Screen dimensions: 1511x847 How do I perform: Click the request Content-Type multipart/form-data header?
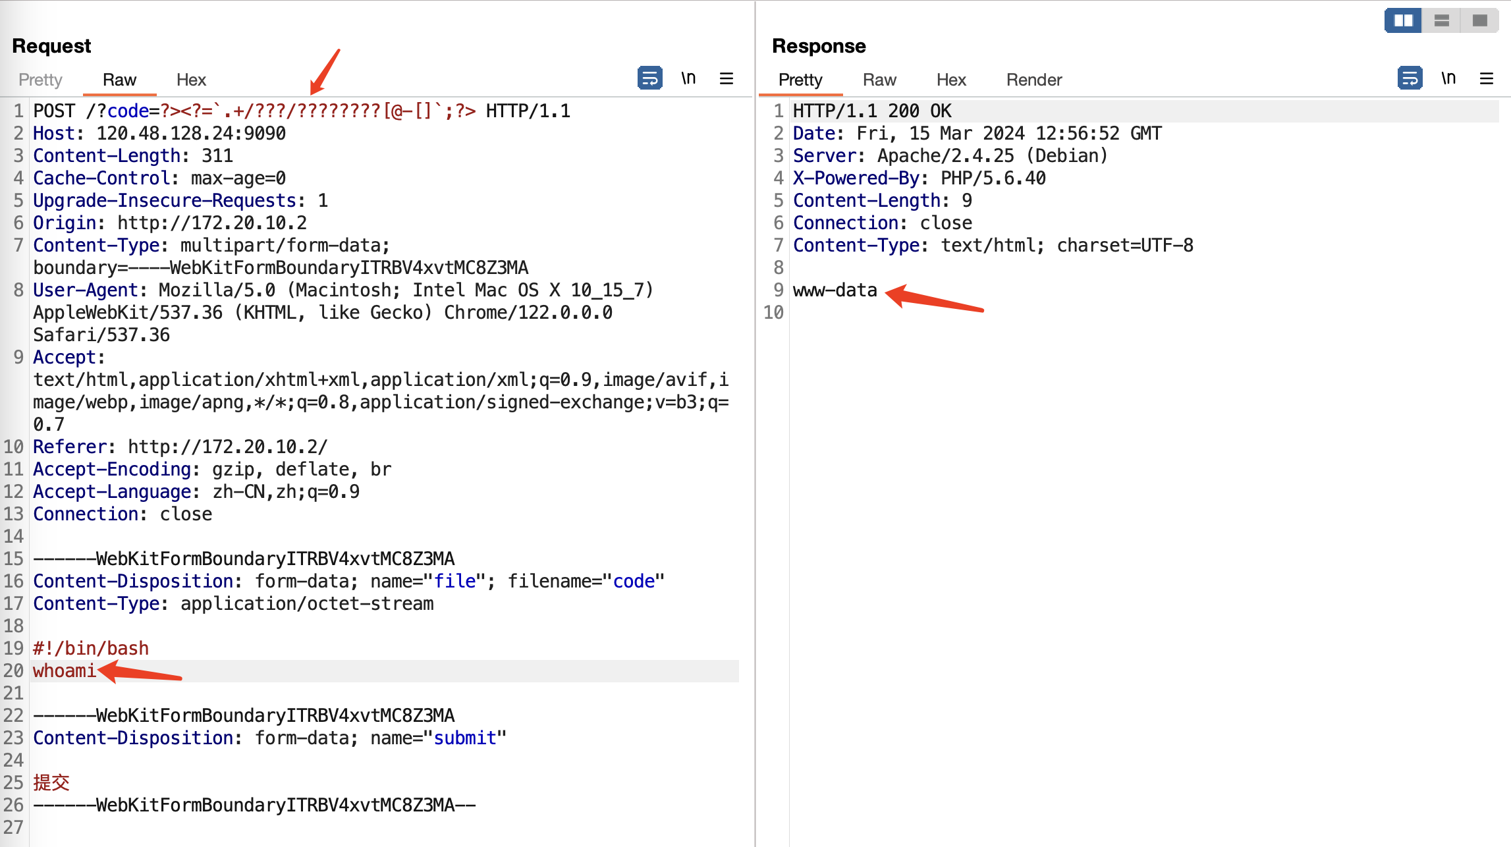click(281, 256)
